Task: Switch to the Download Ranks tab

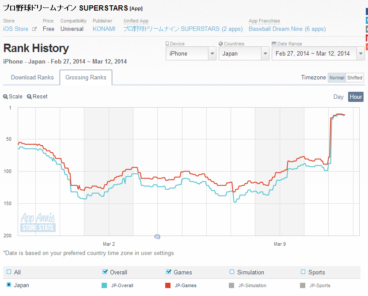Action: click(x=32, y=78)
